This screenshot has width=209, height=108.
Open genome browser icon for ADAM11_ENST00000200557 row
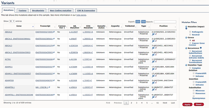point(153,76)
